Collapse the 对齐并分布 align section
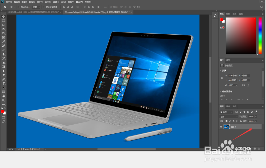 [220, 91]
